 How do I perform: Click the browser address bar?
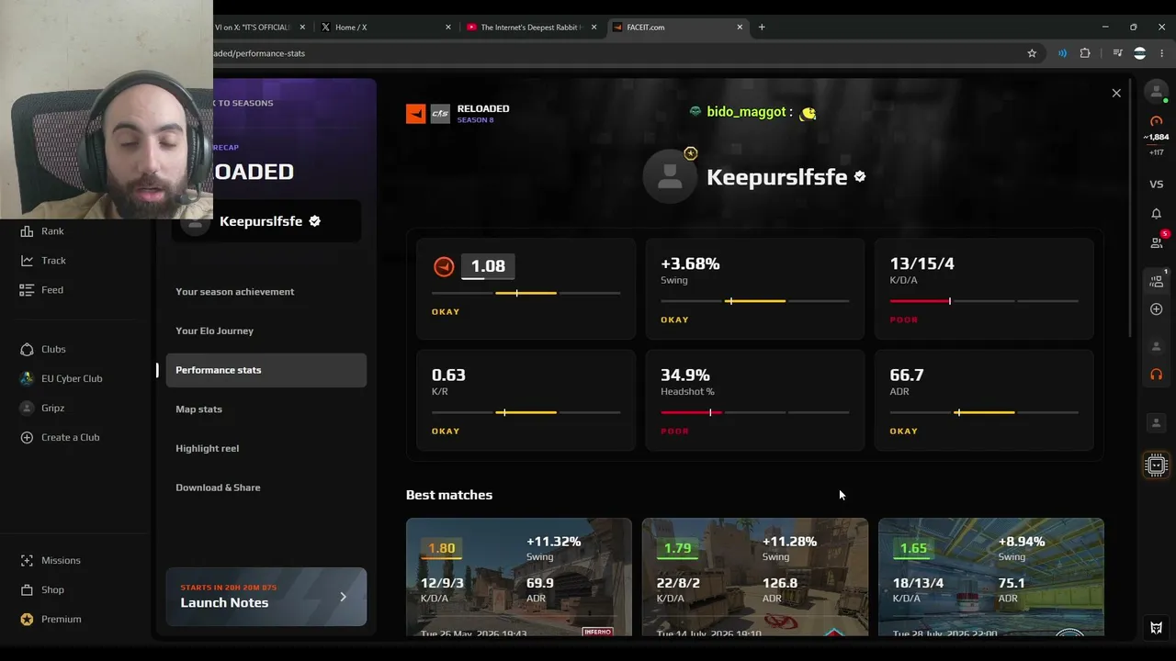click(x=616, y=53)
